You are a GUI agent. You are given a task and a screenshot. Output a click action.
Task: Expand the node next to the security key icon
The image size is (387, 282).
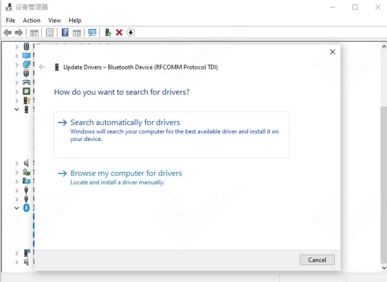[x=17, y=100]
